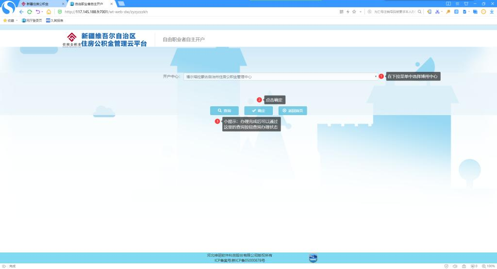This screenshot has width=497, height=269.
Task: Open the 久其报表 bookmark
Action: coord(54,20)
